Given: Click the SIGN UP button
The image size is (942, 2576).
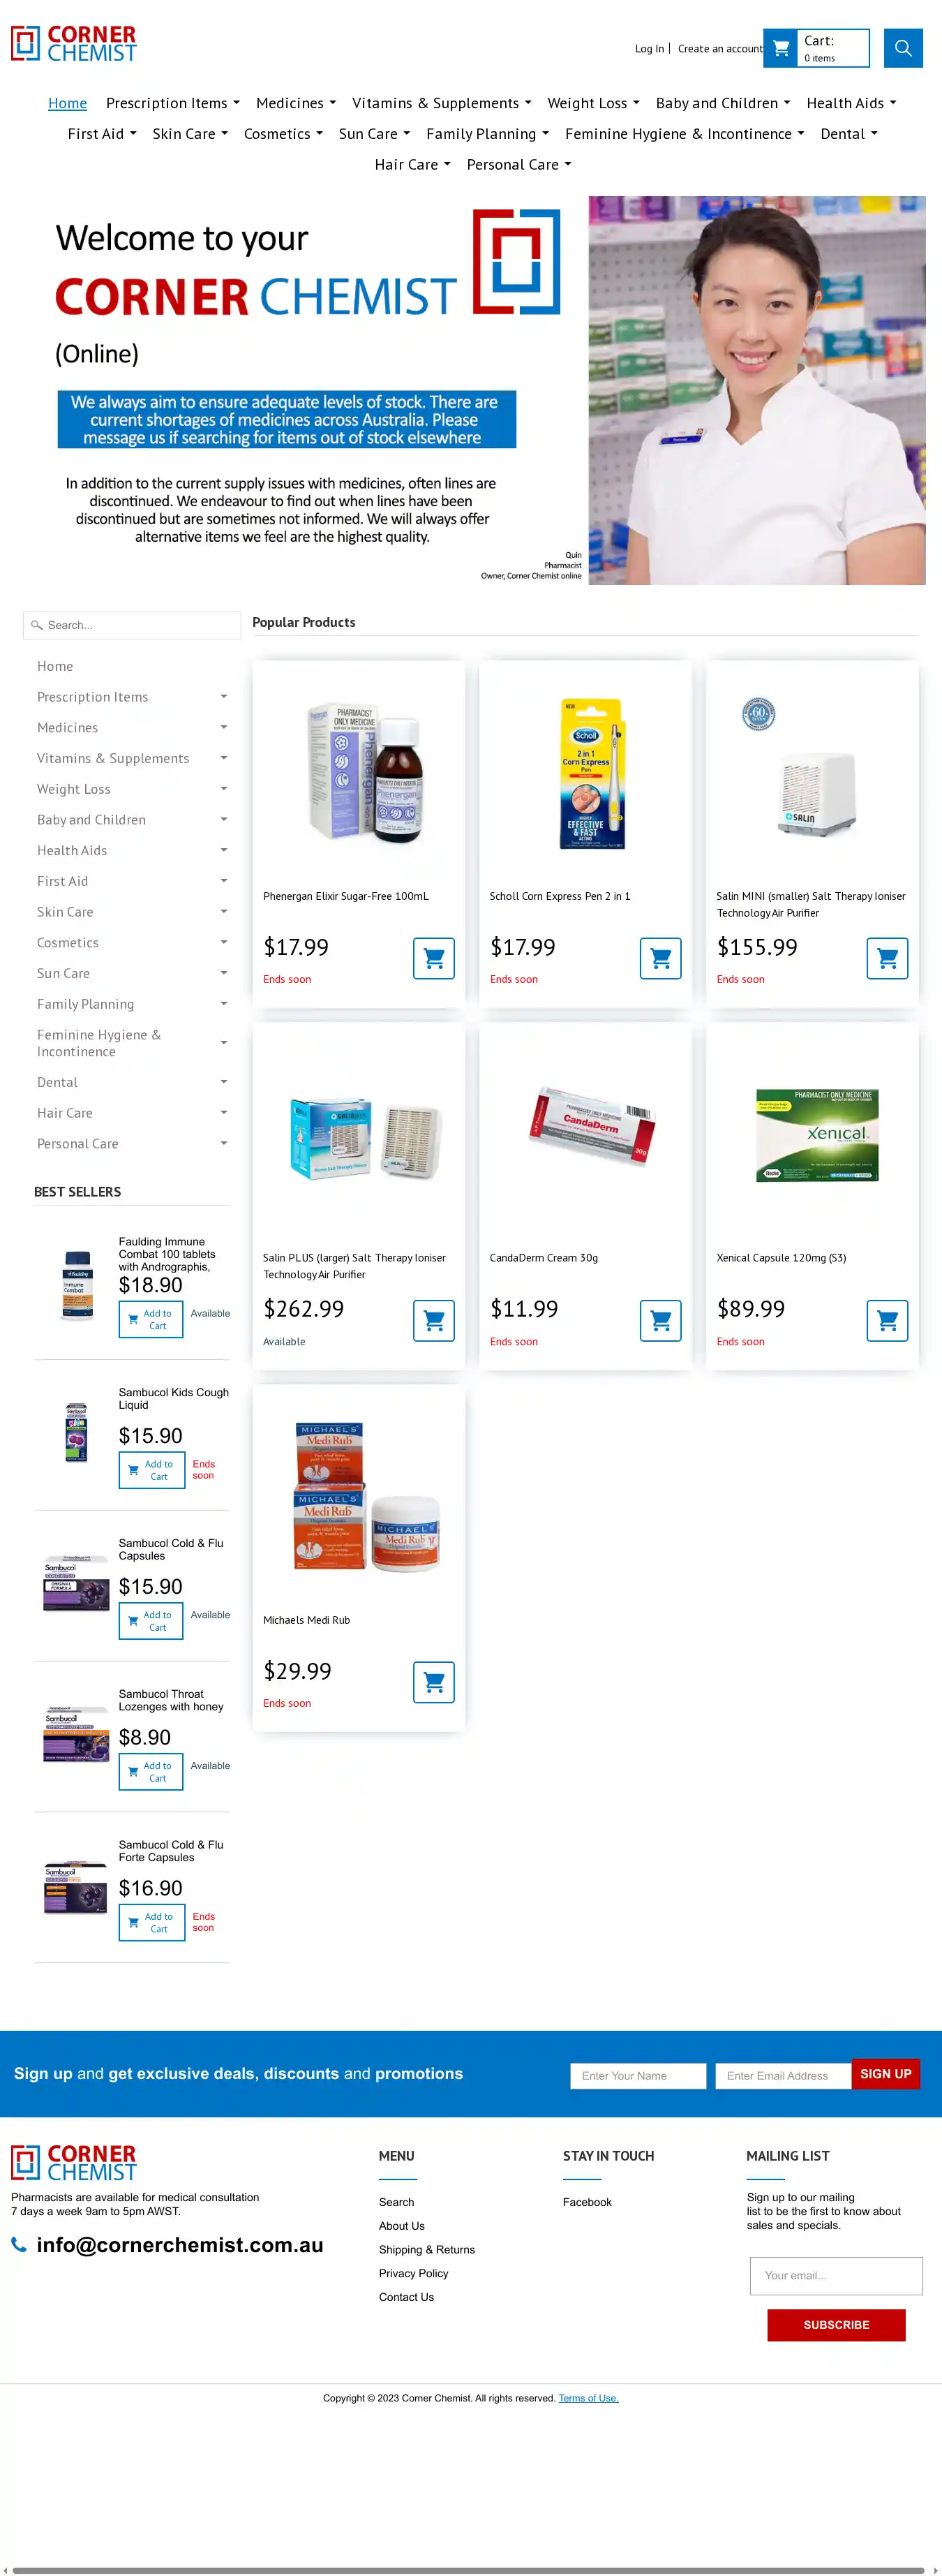Looking at the screenshot, I should tap(885, 2074).
